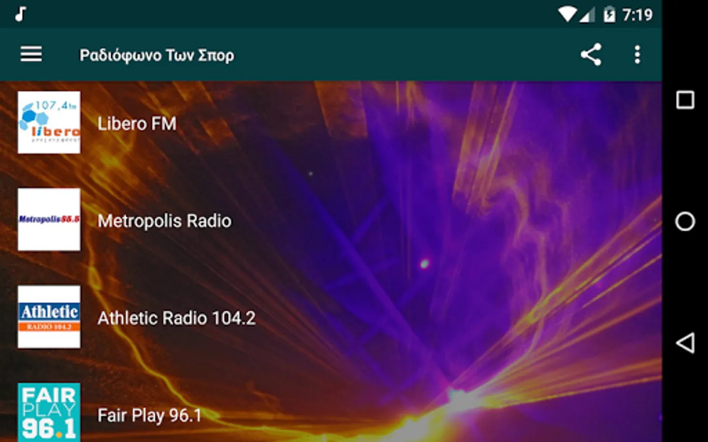Tap the Android back triangle button
Screen dimensions: 708x442
coord(685,343)
